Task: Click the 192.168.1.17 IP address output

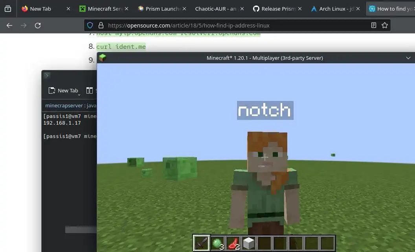Action: click(x=62, y=123)
